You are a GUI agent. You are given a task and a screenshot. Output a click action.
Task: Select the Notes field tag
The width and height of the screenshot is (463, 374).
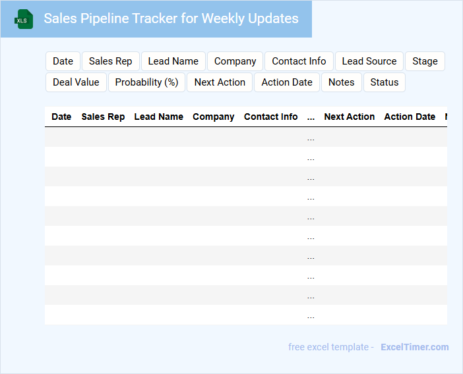(x=341, y=82)
